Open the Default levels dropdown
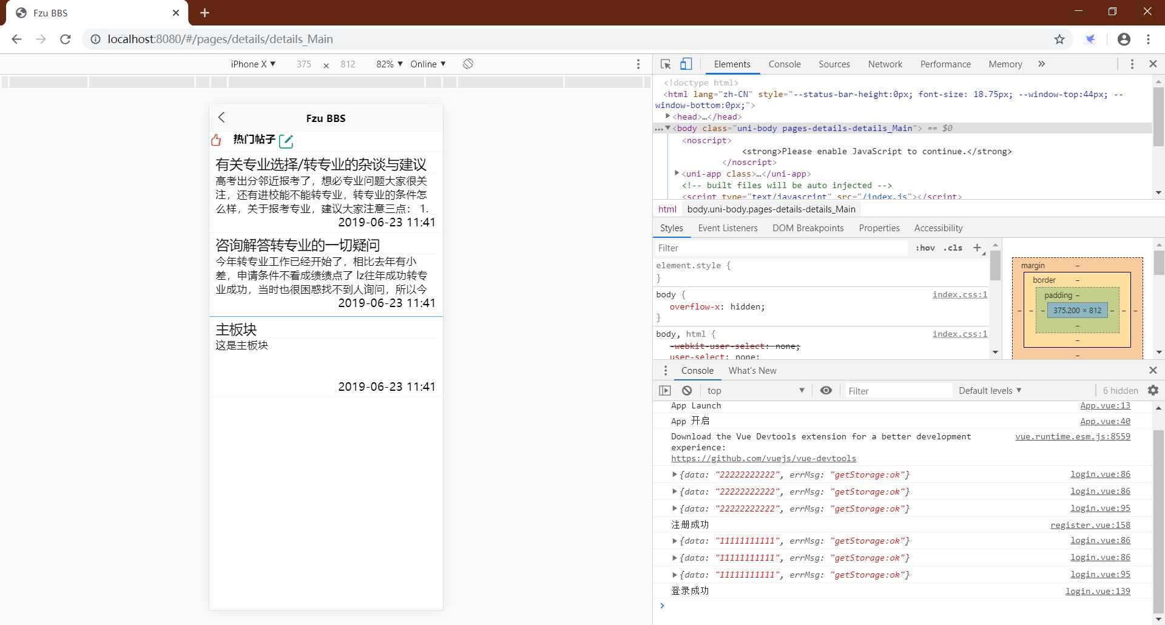This screenshot has height=625, width=1165. click(x=990, y=390)
